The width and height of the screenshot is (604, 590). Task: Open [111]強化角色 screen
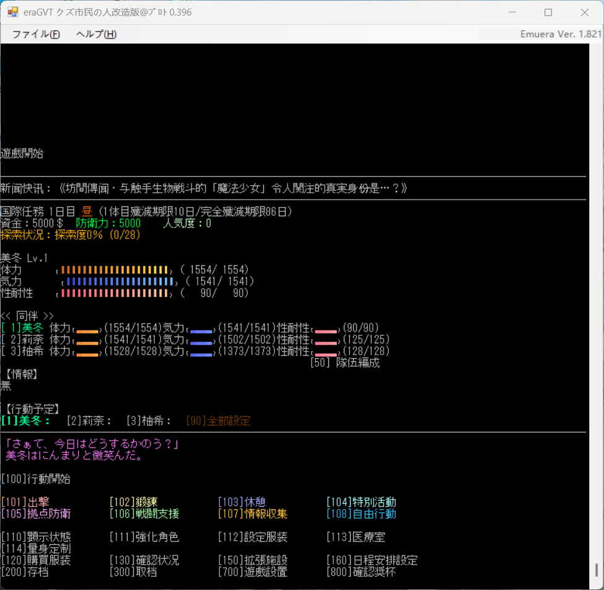[144, 537]
